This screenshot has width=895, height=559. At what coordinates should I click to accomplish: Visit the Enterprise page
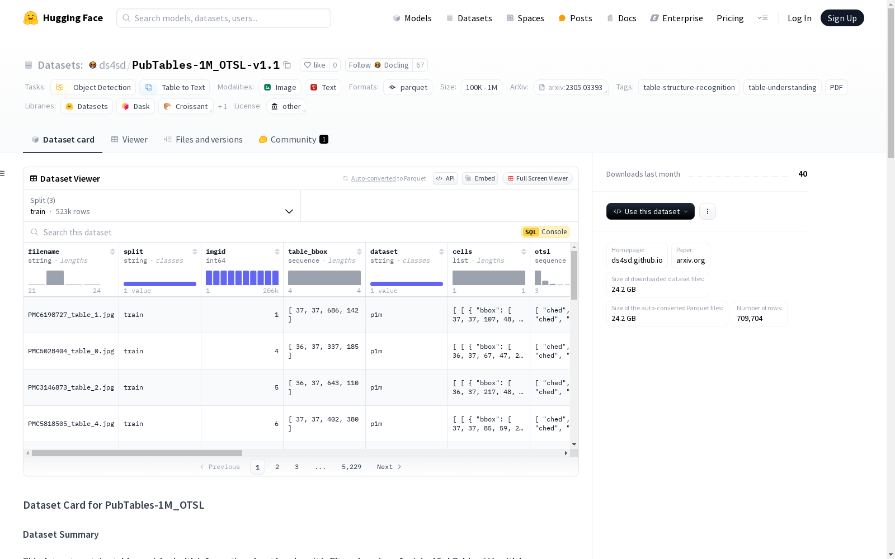(676, 18)
